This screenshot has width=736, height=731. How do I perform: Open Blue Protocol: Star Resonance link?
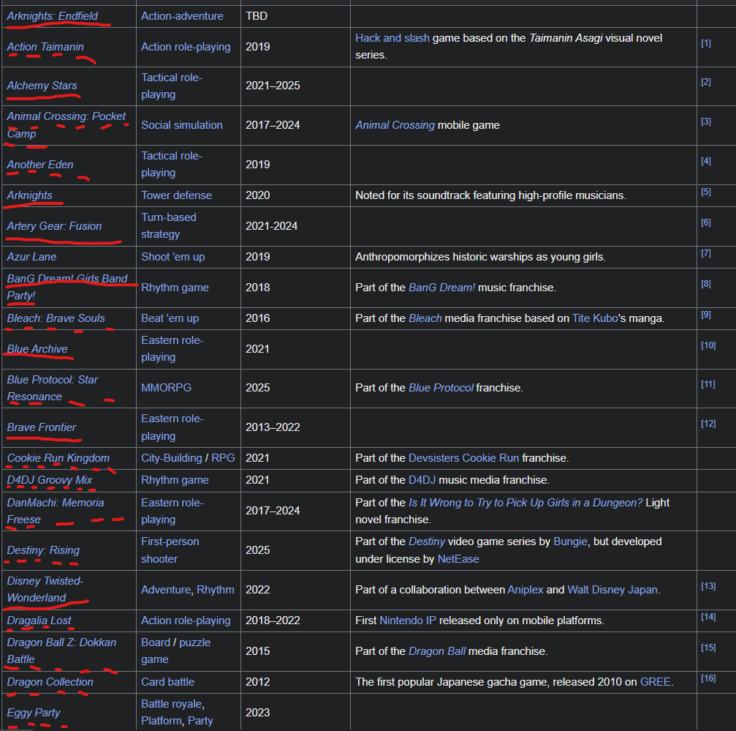[52, 388]
